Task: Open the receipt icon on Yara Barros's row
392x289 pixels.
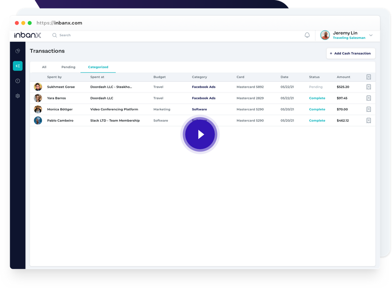Action: coord(368,98)
